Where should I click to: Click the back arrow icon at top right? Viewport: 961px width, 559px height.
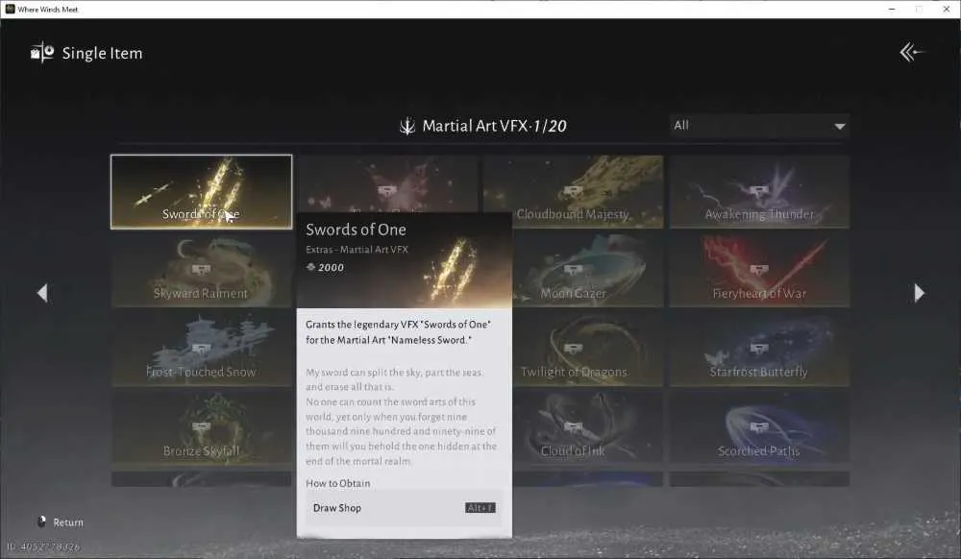click(x=911, y=53)
